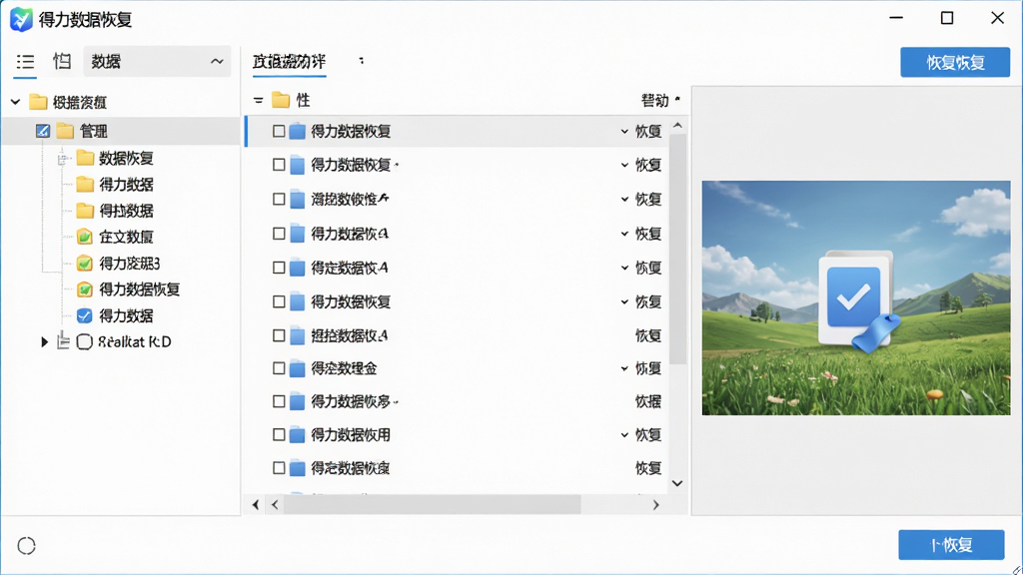The width and height of the screenshot is (1023, 575).
Task: Click the 管理 folder icon in the tree
Action: point(65,131)
